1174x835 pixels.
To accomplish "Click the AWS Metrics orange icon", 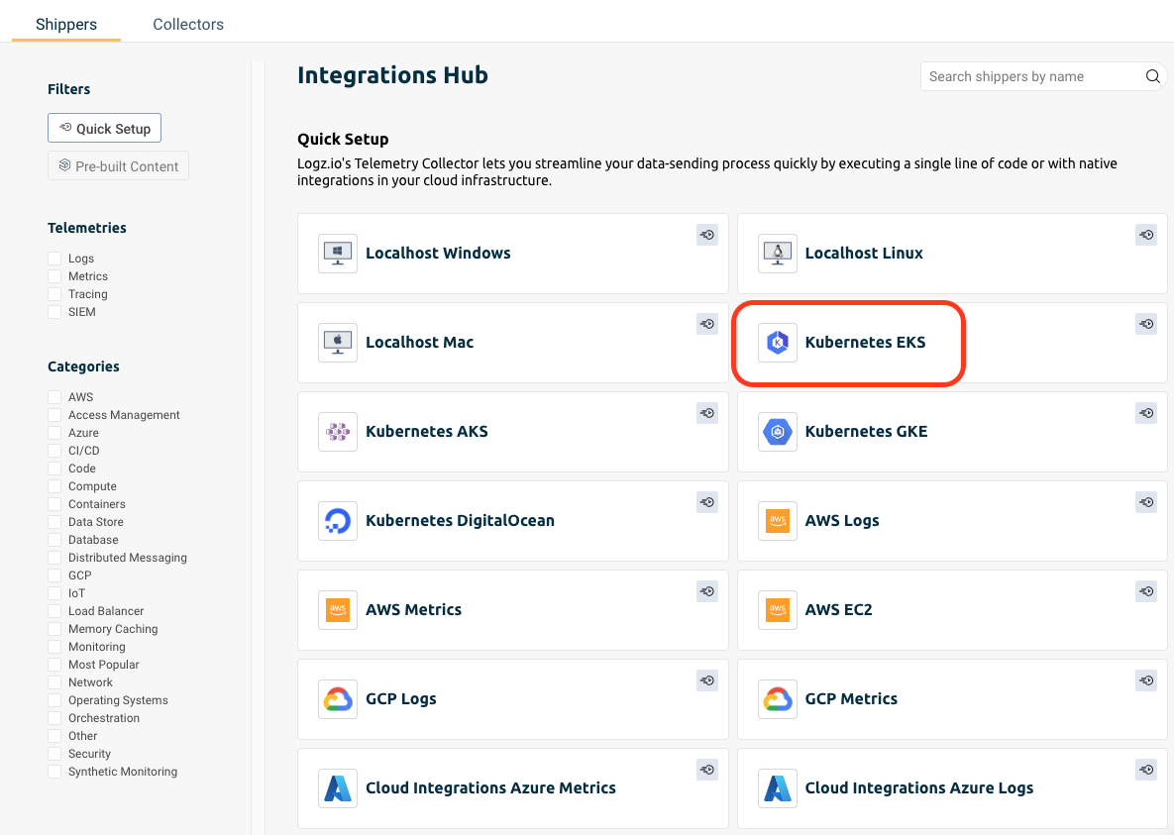I will point(338,609).
